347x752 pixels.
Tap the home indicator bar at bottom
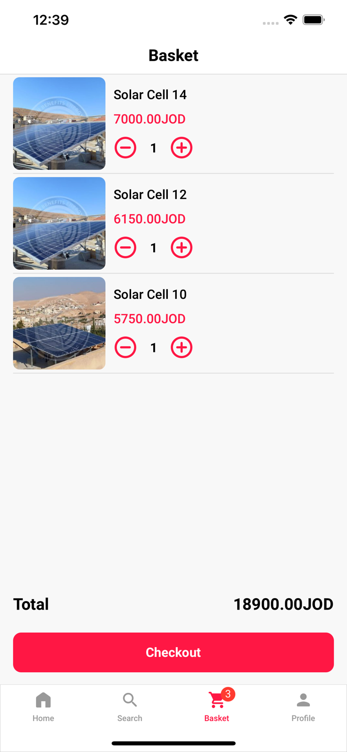coord(173,743)
